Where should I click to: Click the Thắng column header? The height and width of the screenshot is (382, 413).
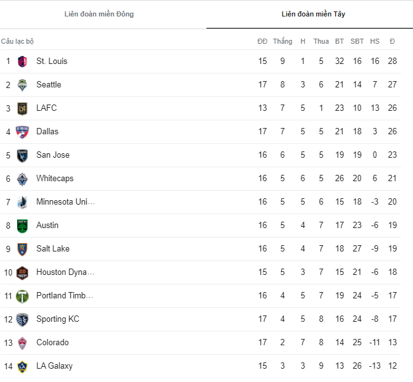(x=283, y=41)
